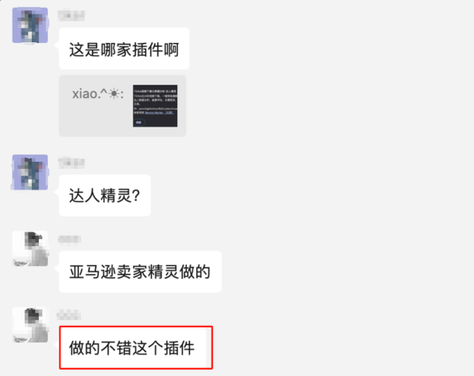Click Service Worker link inside quoted thumbnail
Screen dimensions: 474x376
pos(159,112)
